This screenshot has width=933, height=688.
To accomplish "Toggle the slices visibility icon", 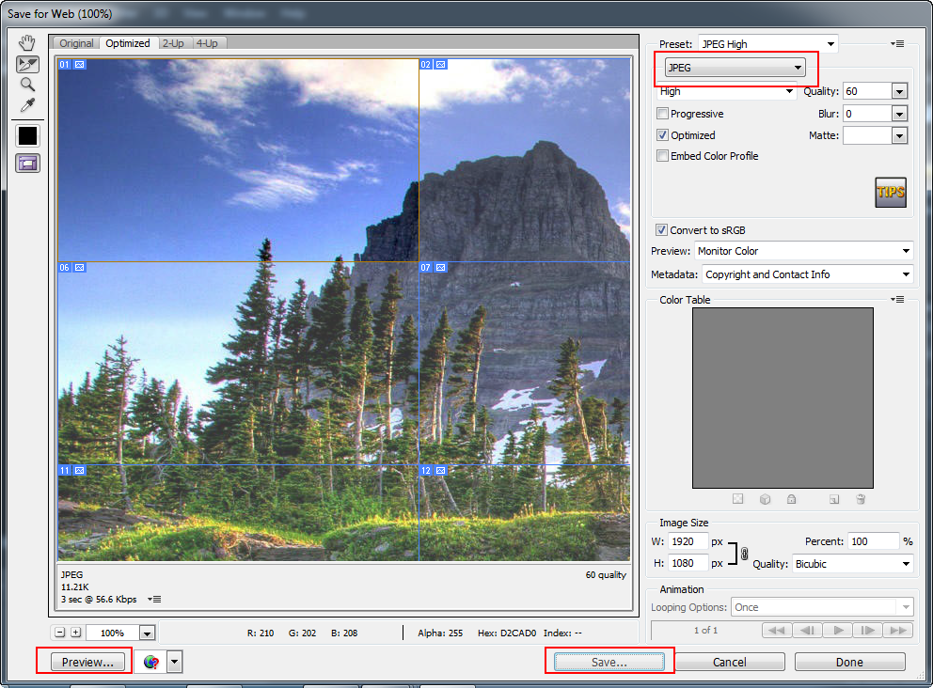I will tap(26, 163).
